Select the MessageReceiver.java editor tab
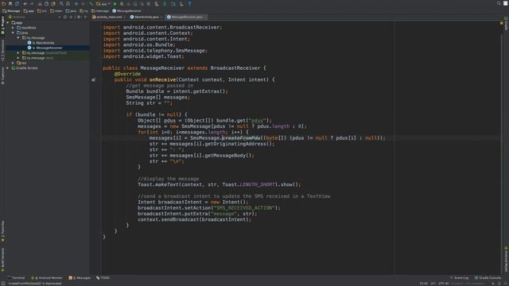Viewport: 509px width, 286px height. [187, 17]
